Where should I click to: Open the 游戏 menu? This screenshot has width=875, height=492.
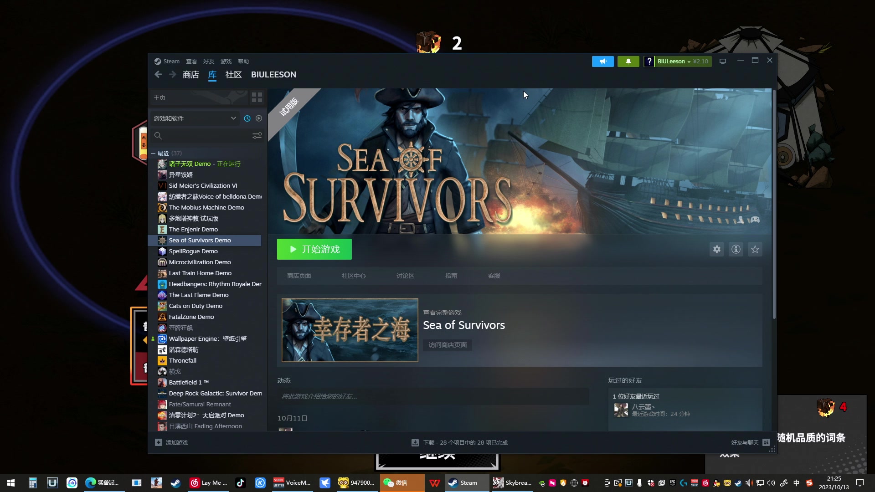click(226, 61)
